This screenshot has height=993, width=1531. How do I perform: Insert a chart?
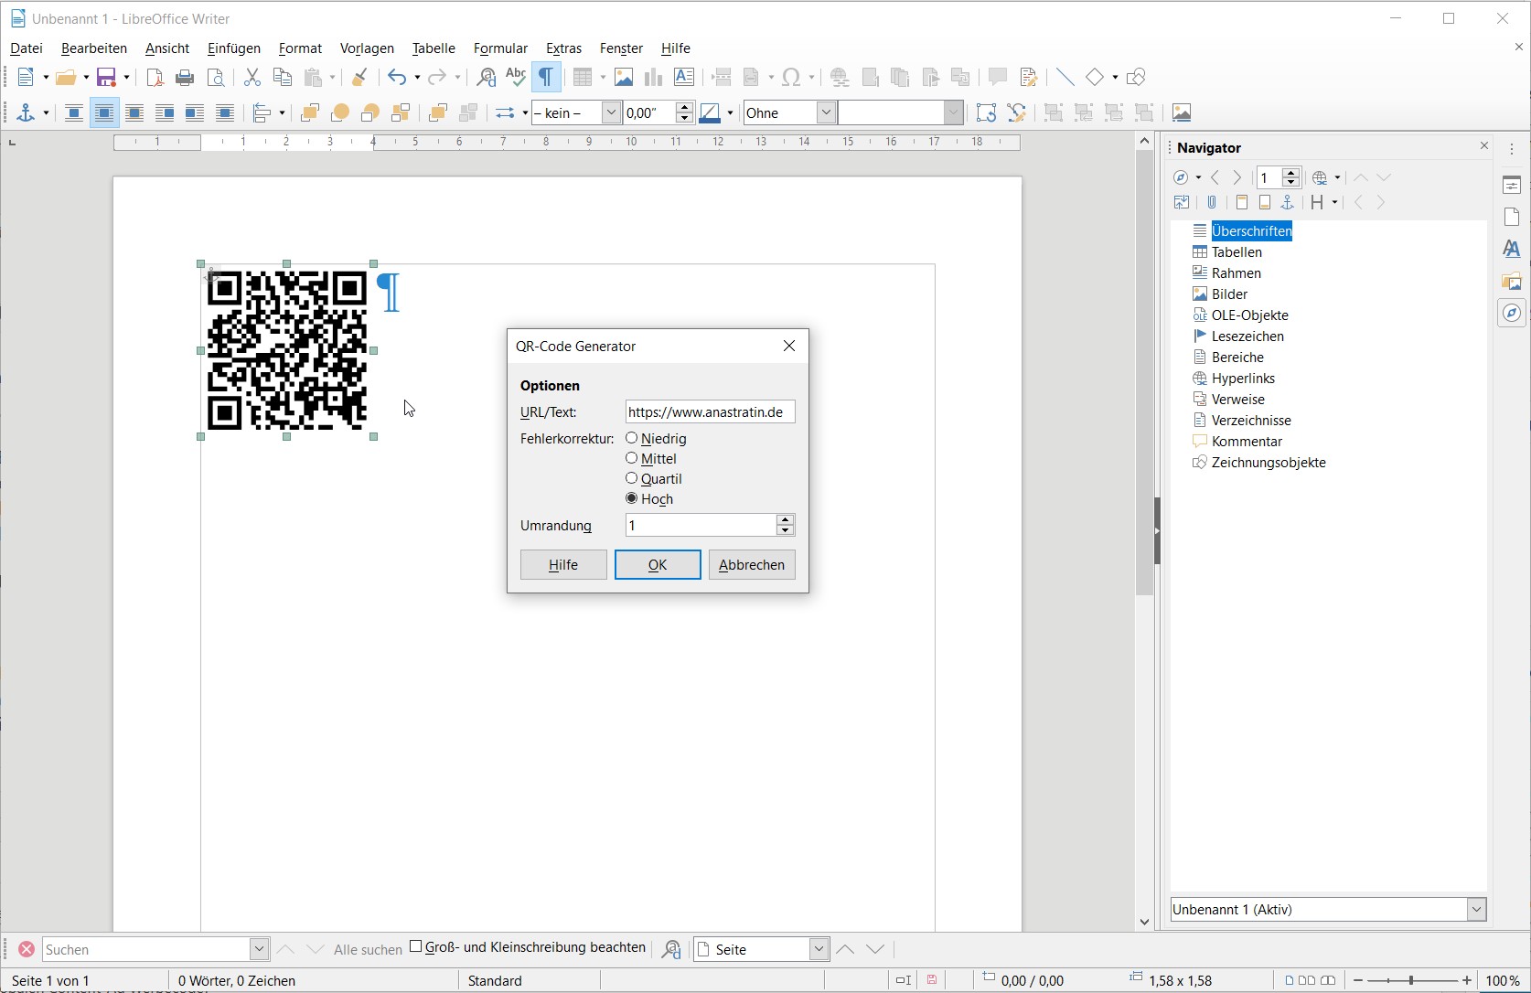tap(653, 77)
